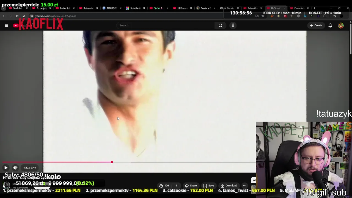This screenshot has width=352, height=198.
Task: View site information icon in address bar
Action: tap(32, 16)
